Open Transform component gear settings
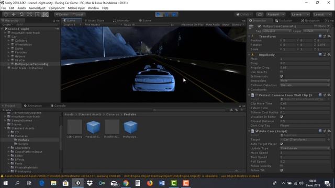 coord(329,36)
